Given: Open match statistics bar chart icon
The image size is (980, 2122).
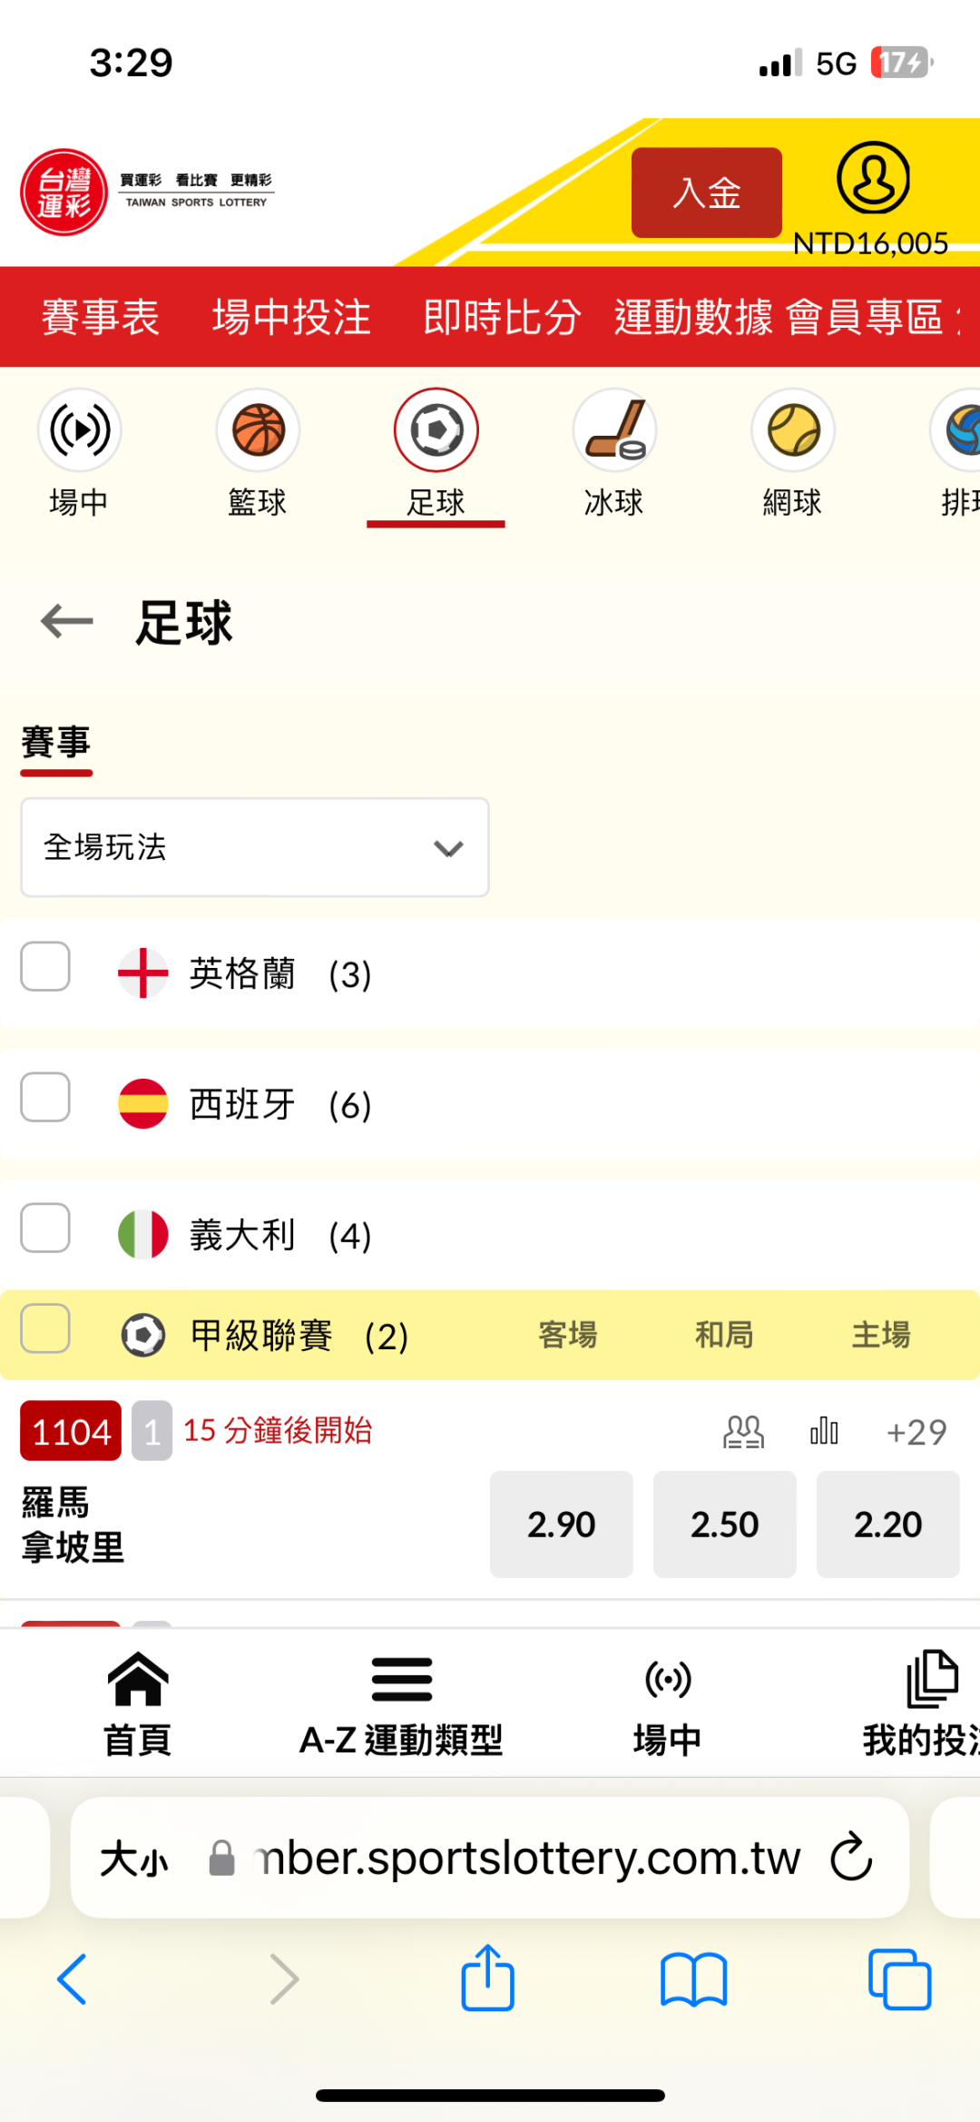Looking at the screenshot, I should [824, 1432].
